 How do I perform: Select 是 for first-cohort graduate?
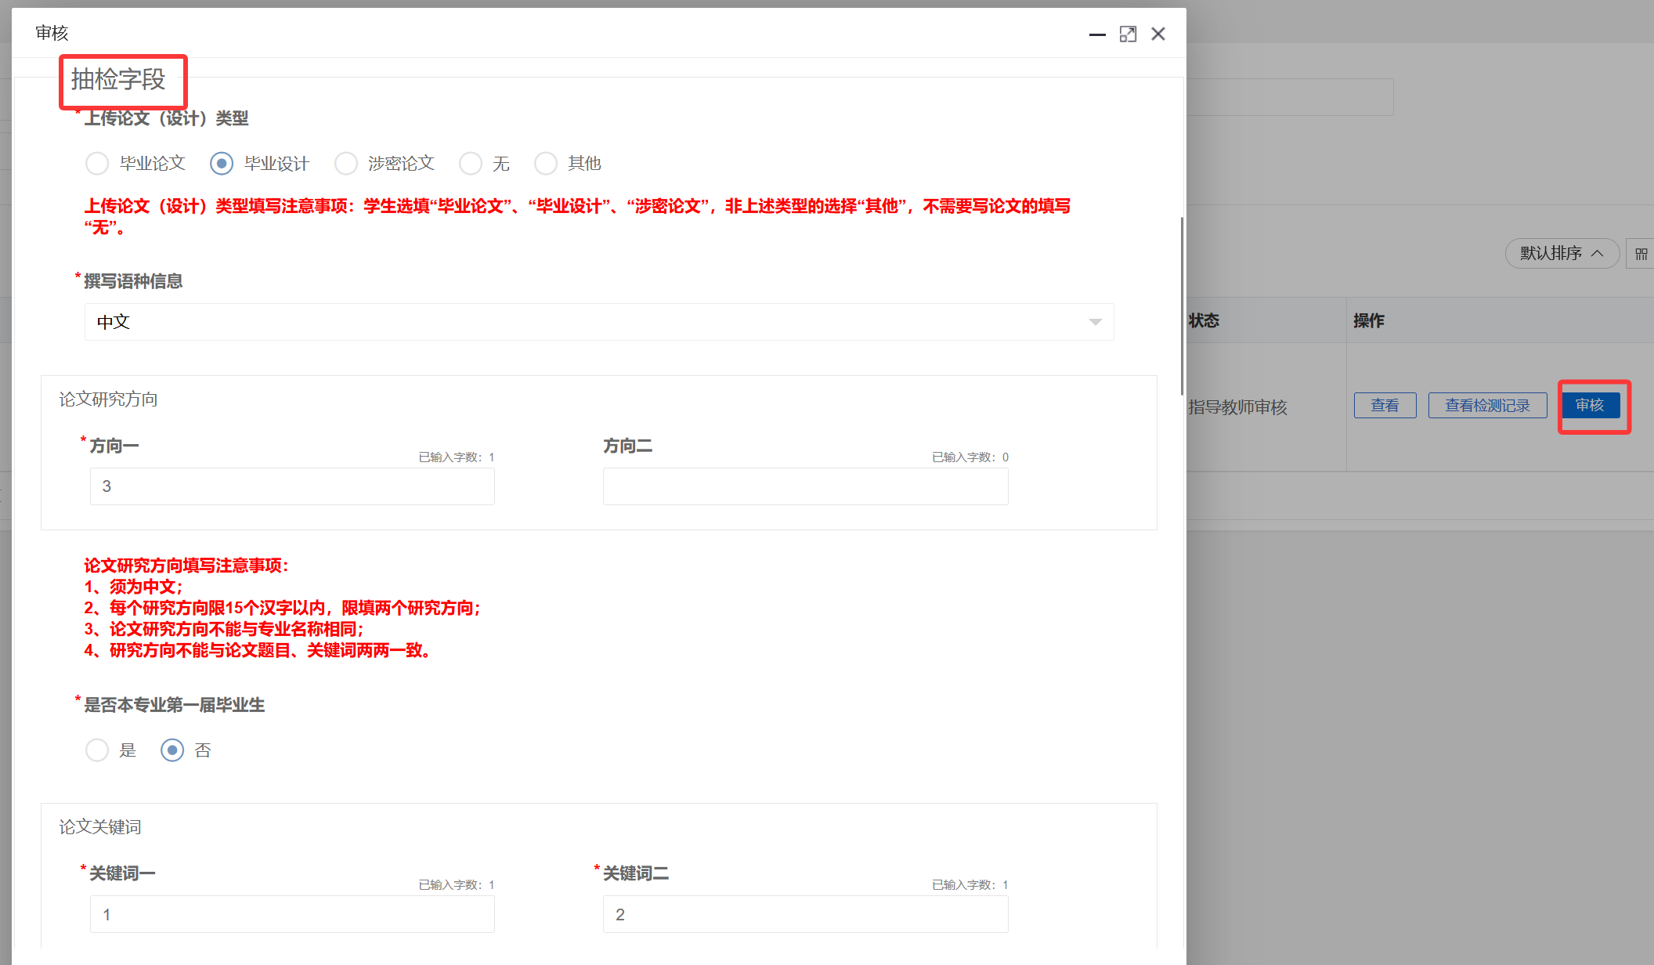97,750
